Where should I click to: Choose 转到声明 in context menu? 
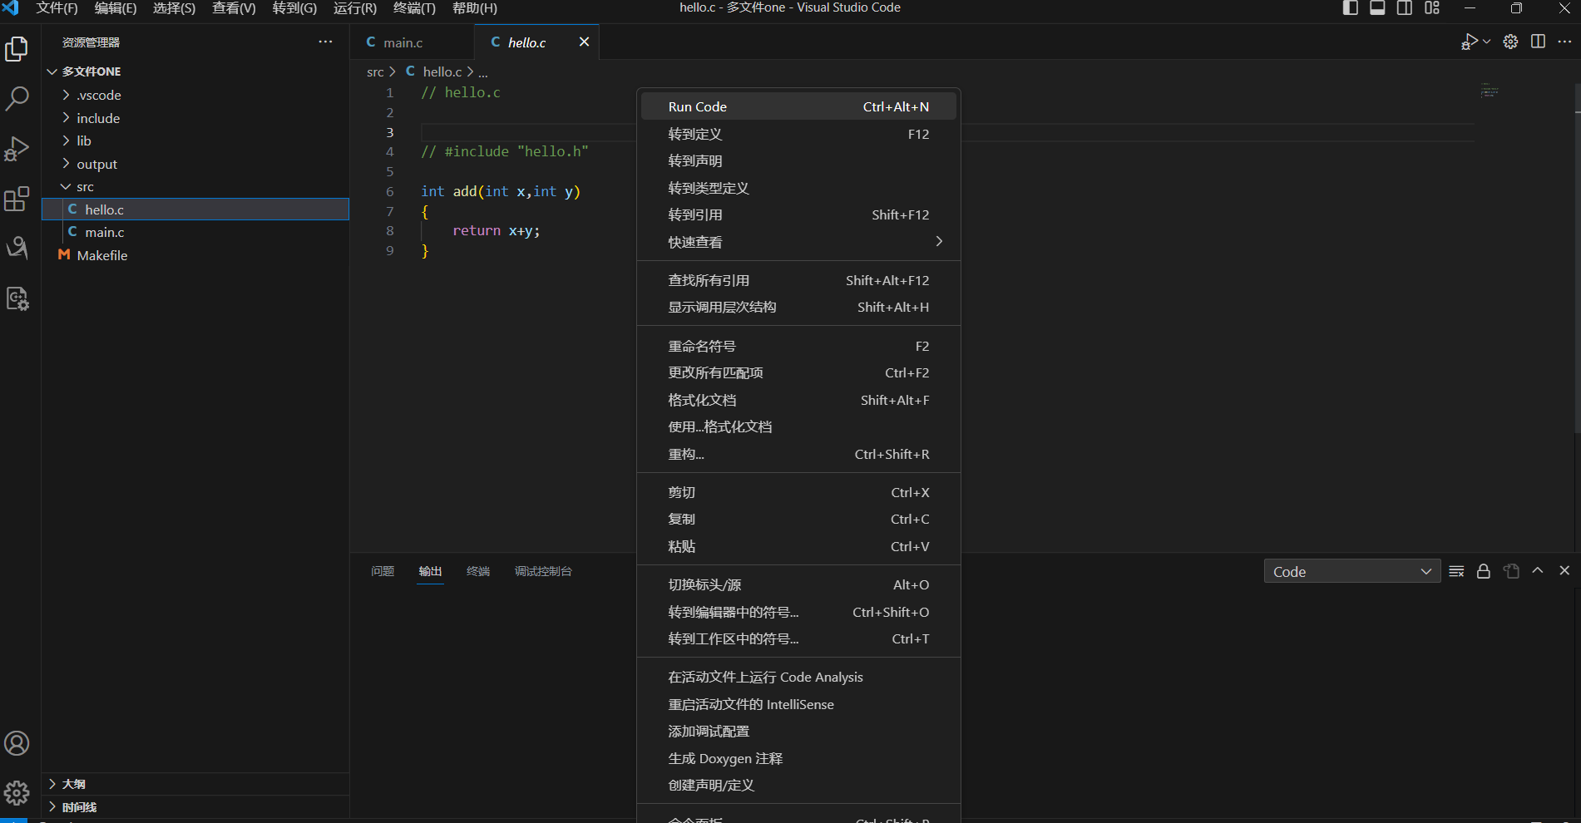pos(798,160)
